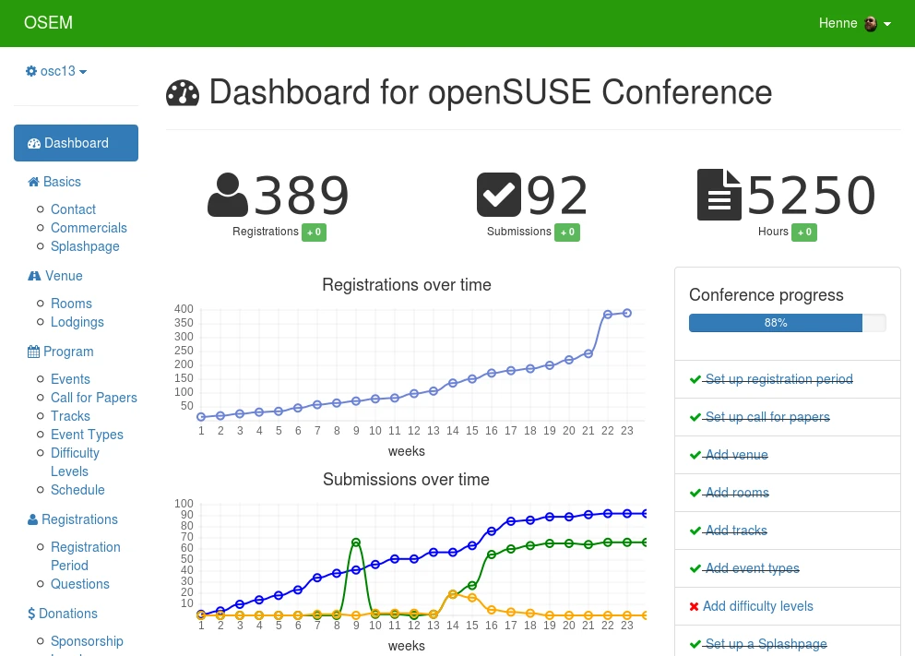The width and height of the screenshot is (915, 656).
Task: Click the green check beside Set up registration period
Action: tap(695, 380)
